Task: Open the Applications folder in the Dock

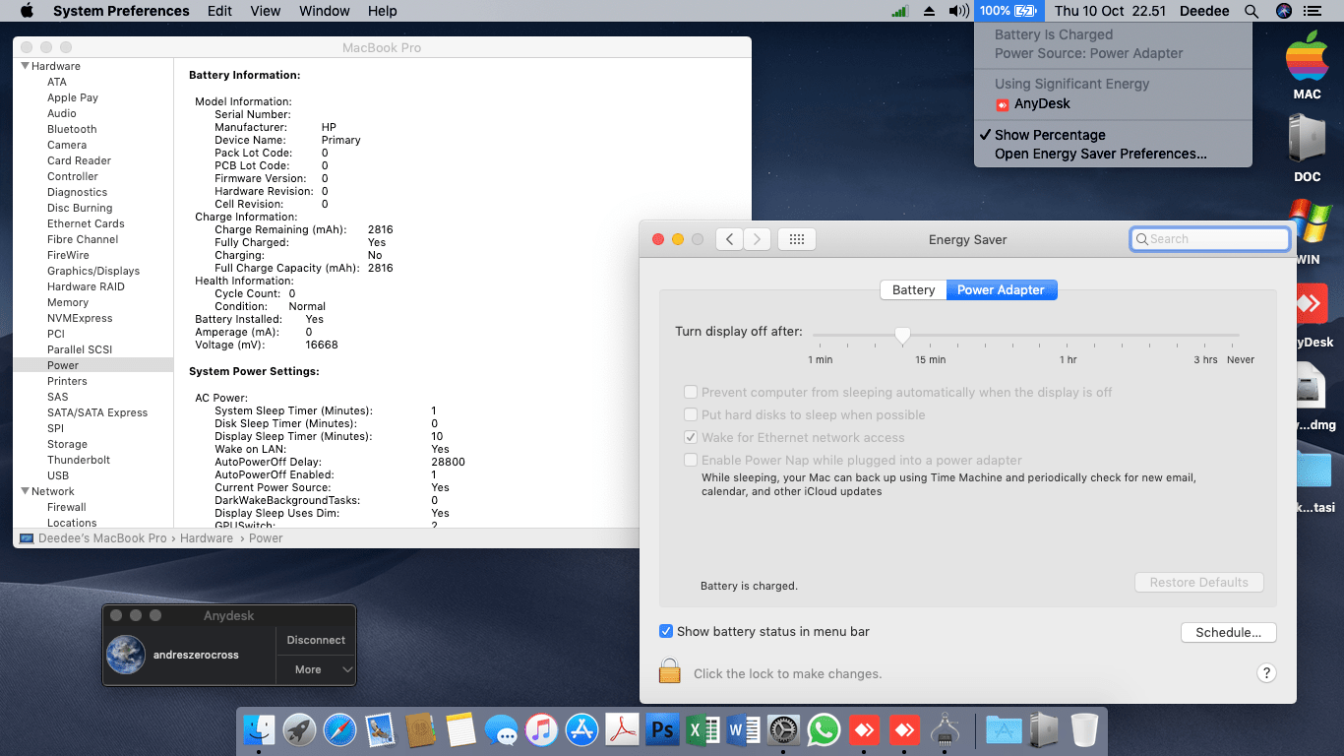Action: pos(1004,729)
